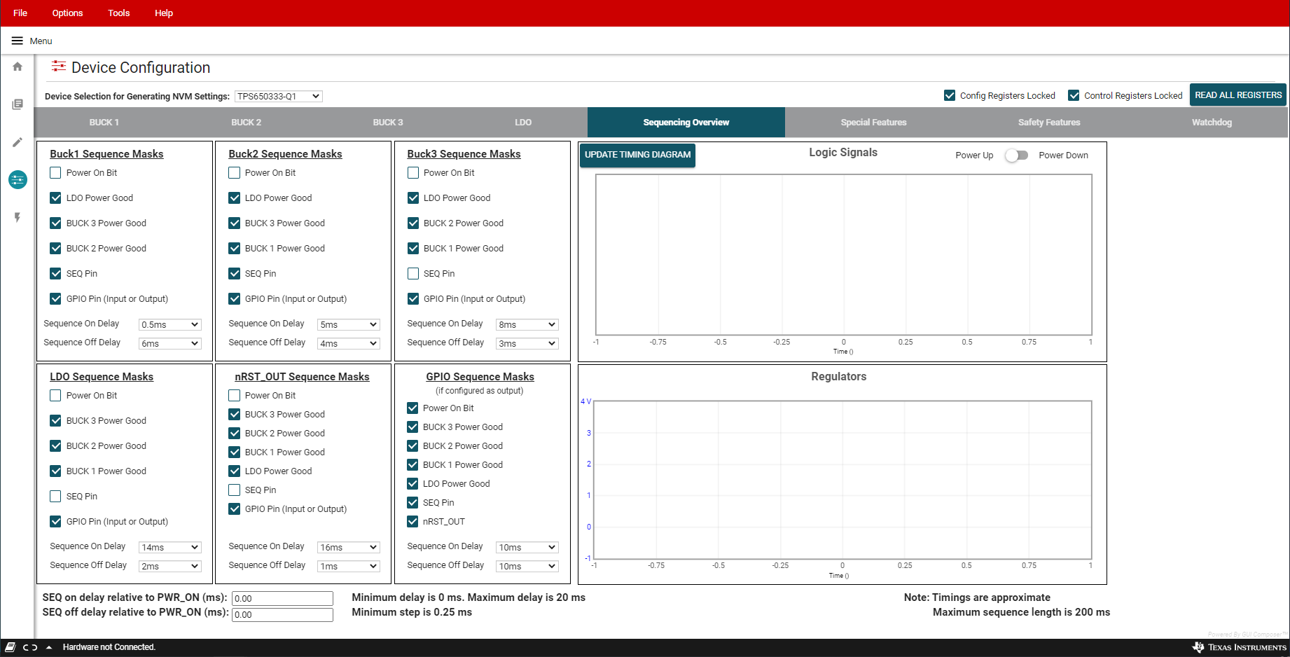Click SEQ on delay input field
Viewport: 1290px width, 657px height.
point(282,598)
